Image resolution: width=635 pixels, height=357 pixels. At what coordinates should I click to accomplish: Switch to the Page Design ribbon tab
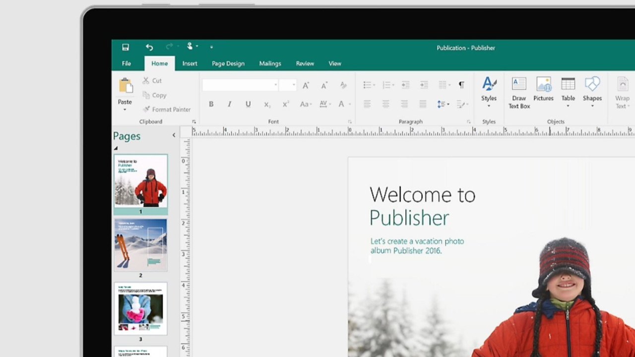pos(228,63)
